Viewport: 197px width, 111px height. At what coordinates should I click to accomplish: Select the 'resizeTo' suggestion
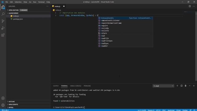click(x=125, y=31)
